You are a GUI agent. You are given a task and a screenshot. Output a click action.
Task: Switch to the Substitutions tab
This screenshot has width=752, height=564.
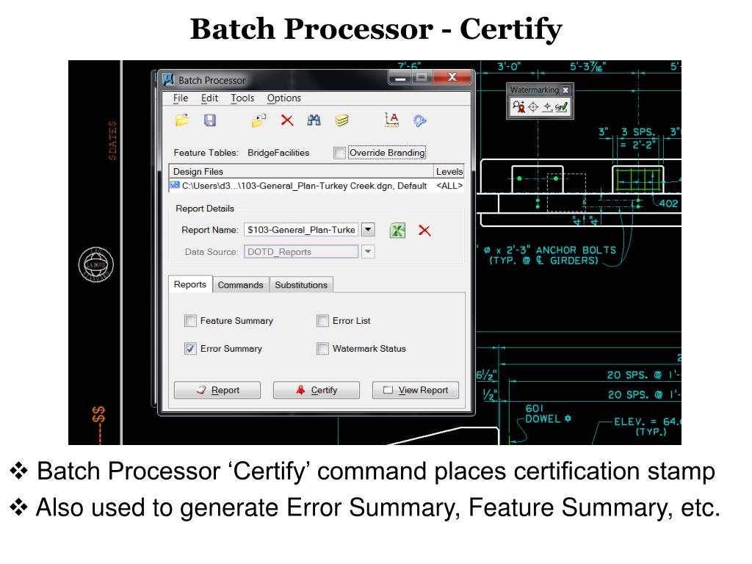[x=301, y=285]
